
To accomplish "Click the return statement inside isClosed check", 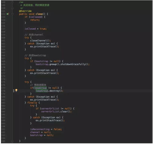I will click(35, 20).
